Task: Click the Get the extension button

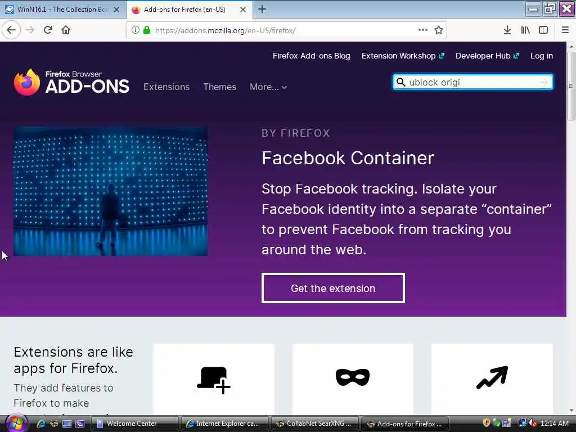Action: tap(333, 288)
